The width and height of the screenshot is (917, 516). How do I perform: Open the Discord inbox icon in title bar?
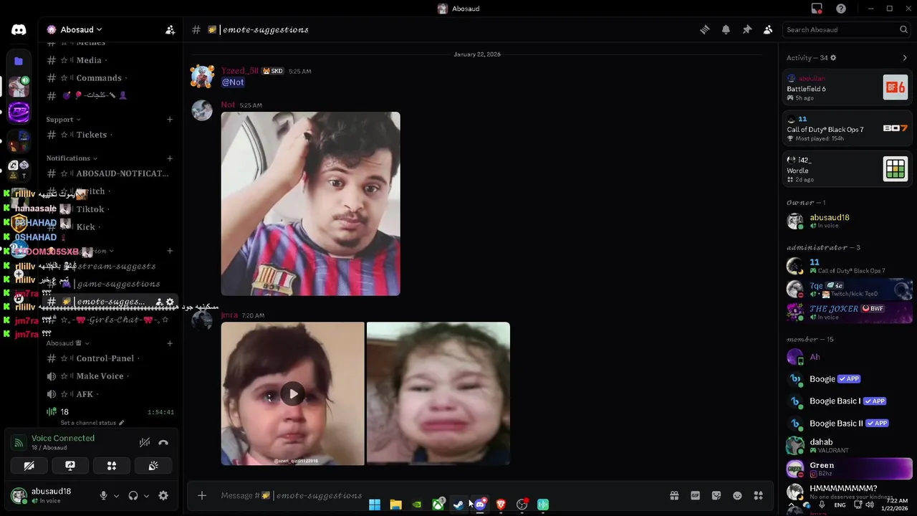817,9
